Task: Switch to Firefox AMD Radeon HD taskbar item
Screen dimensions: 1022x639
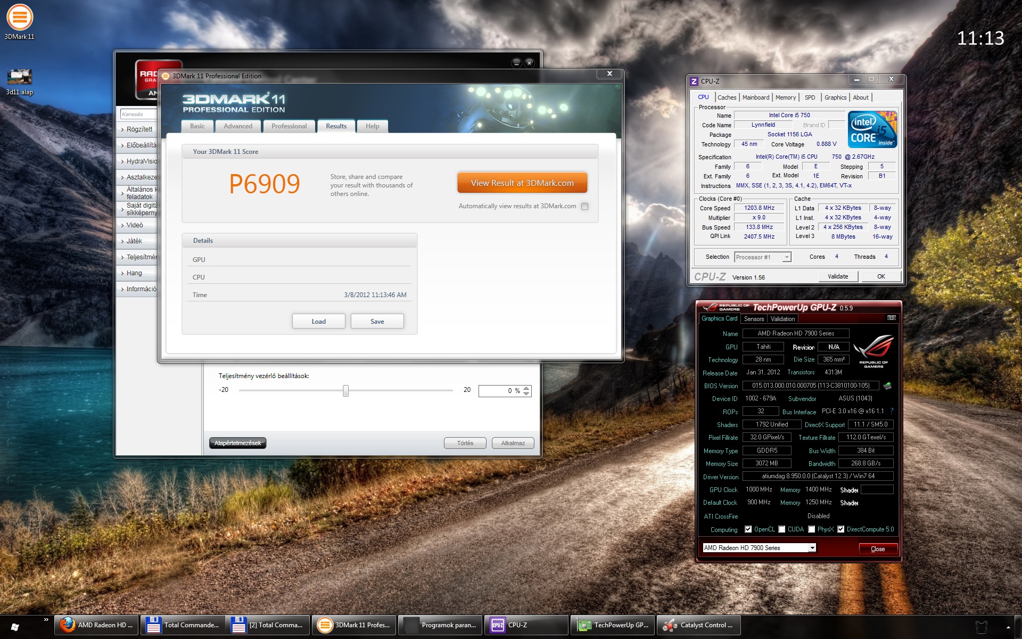Action: pyautogui.click(x=96, y=625)
